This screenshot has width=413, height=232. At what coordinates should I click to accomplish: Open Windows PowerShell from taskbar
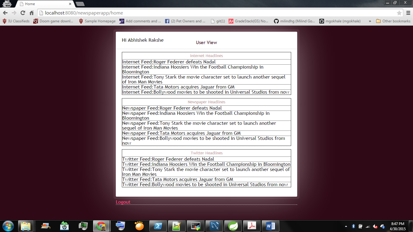(158, 226)
